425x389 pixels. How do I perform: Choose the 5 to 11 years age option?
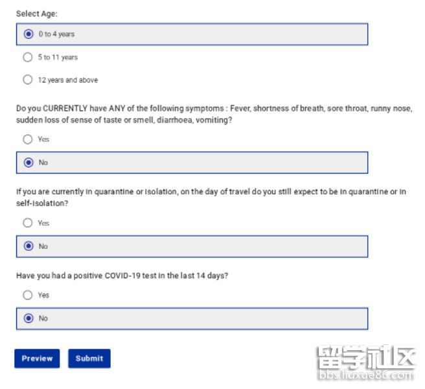(27, 57)
